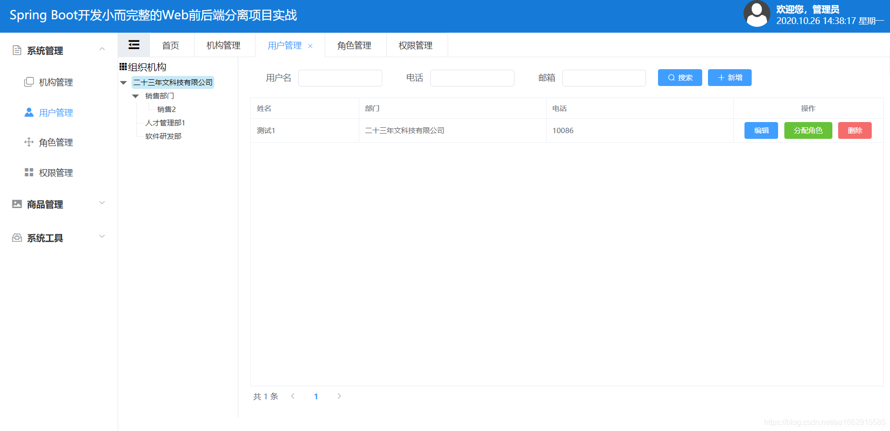Switch to the 机构管理 tab
Viewport: 890px width, 431px height.
223,45
